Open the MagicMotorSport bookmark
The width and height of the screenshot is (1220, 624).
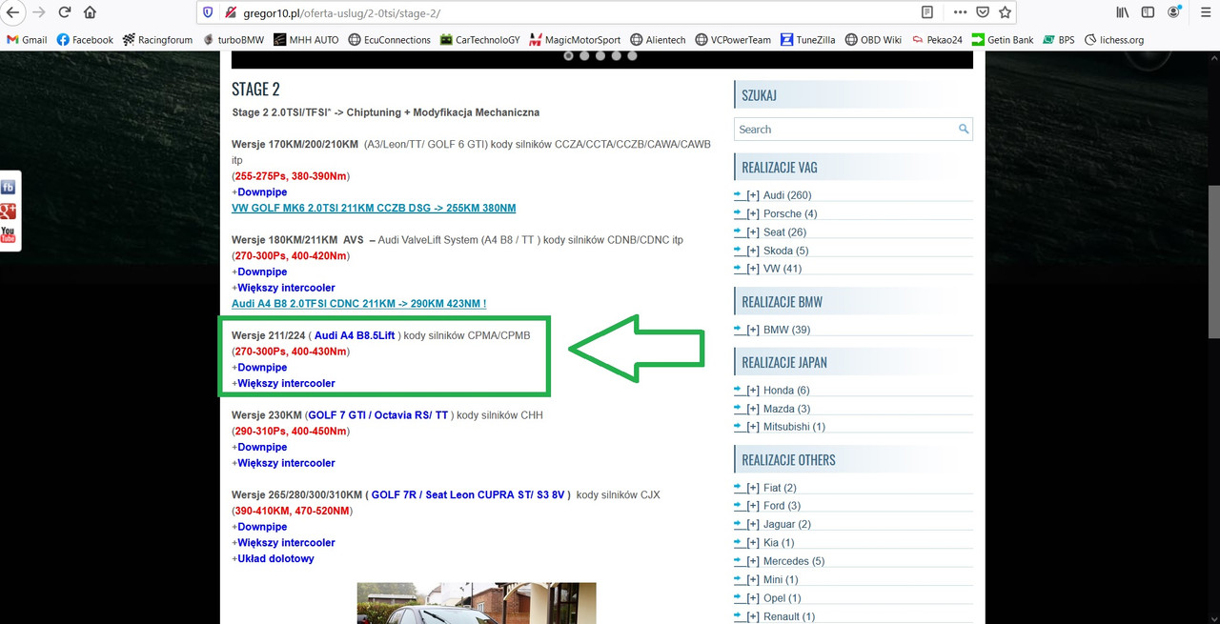[574, 40]
